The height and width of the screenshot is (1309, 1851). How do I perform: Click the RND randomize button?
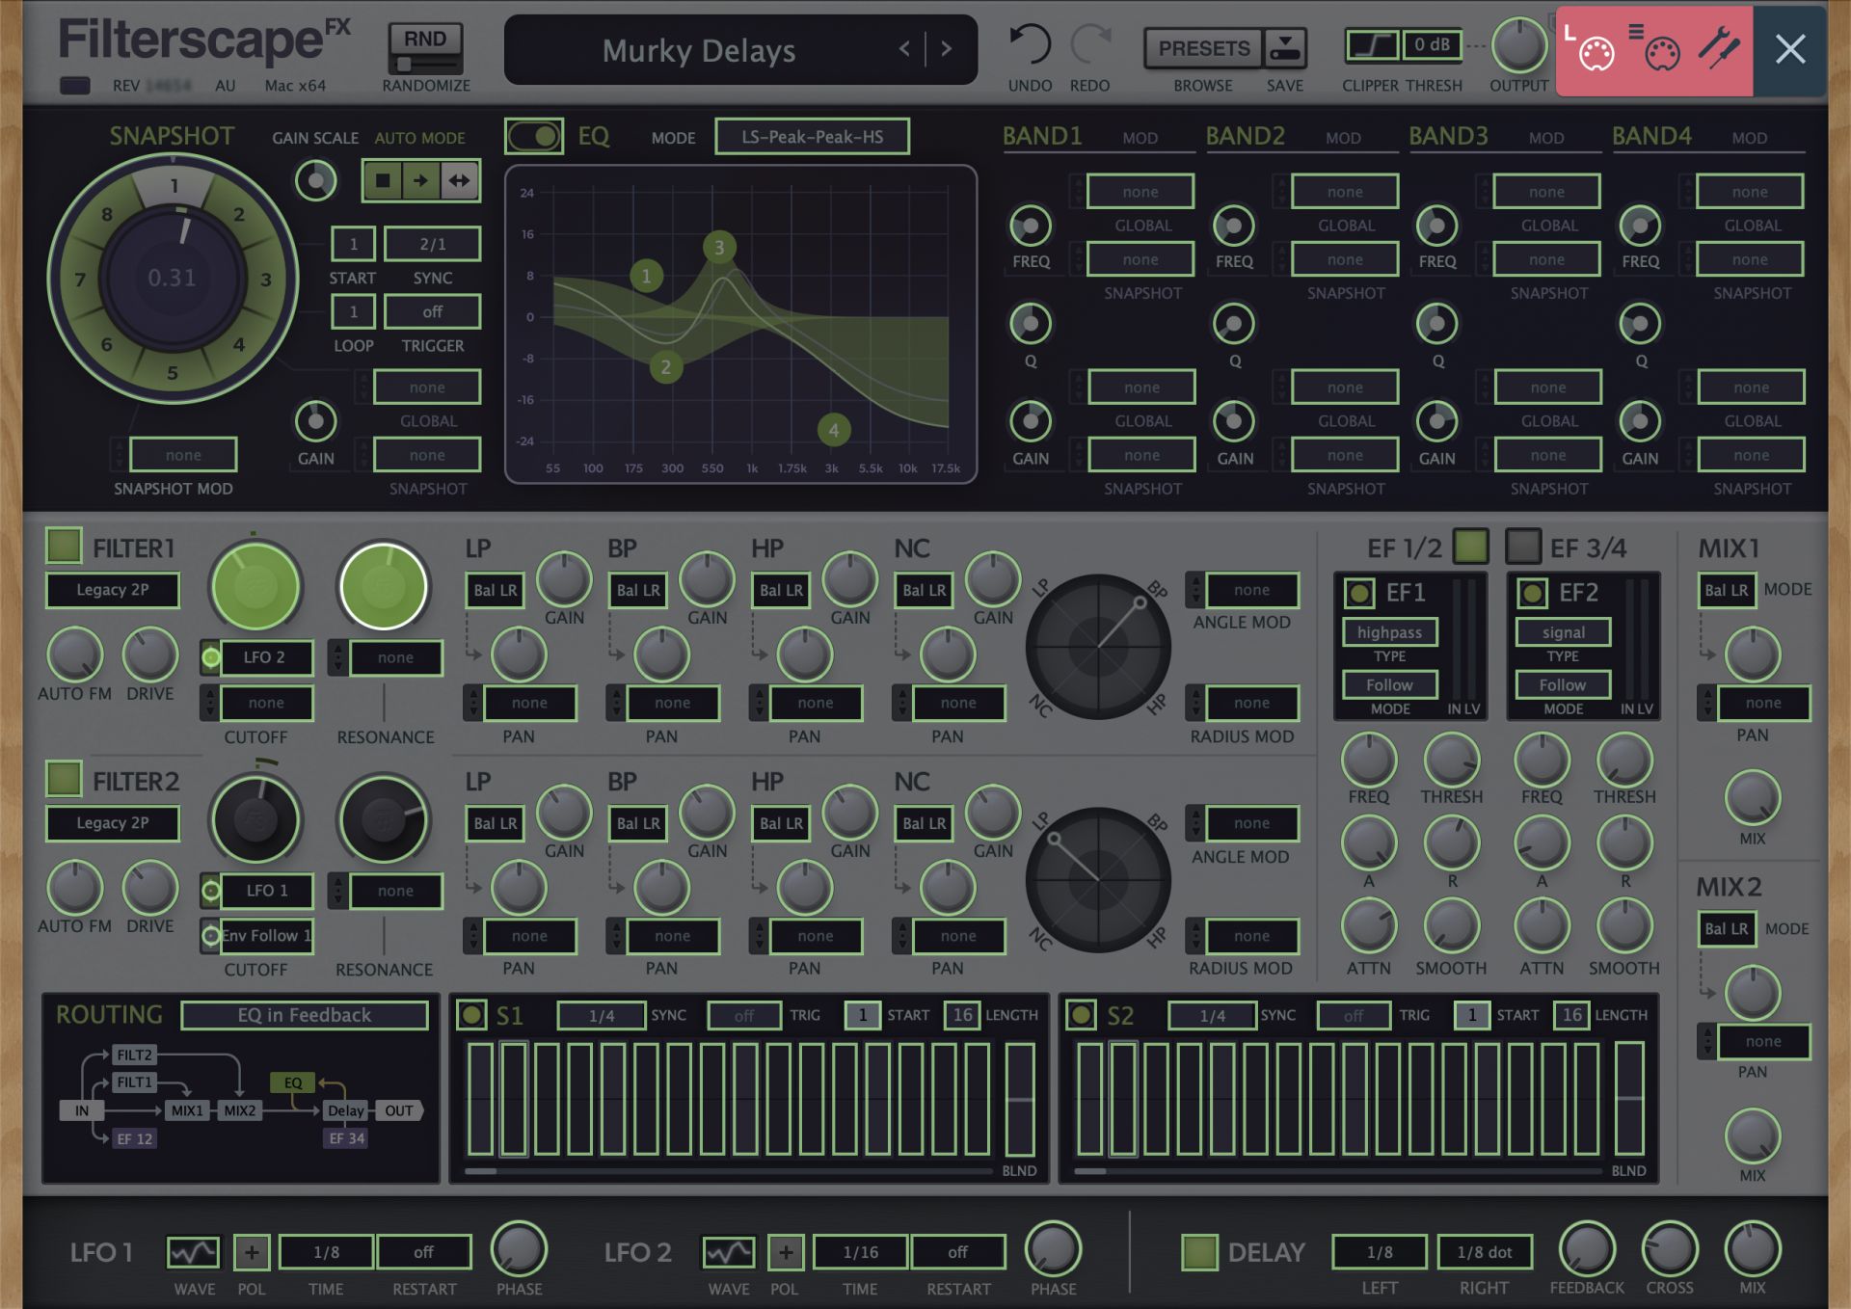(x=425, y=46)
